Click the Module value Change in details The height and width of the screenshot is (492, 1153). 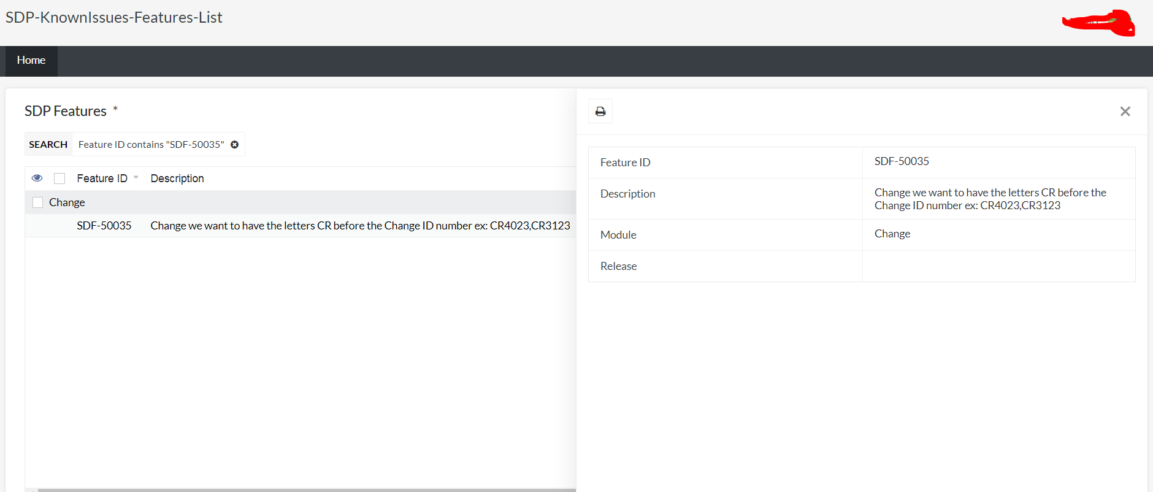pos(892,234)
